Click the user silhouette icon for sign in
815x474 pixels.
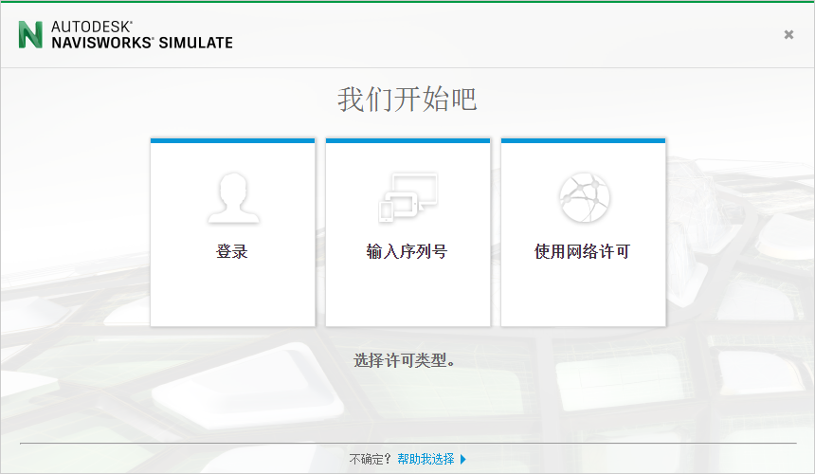click(233, 198)
